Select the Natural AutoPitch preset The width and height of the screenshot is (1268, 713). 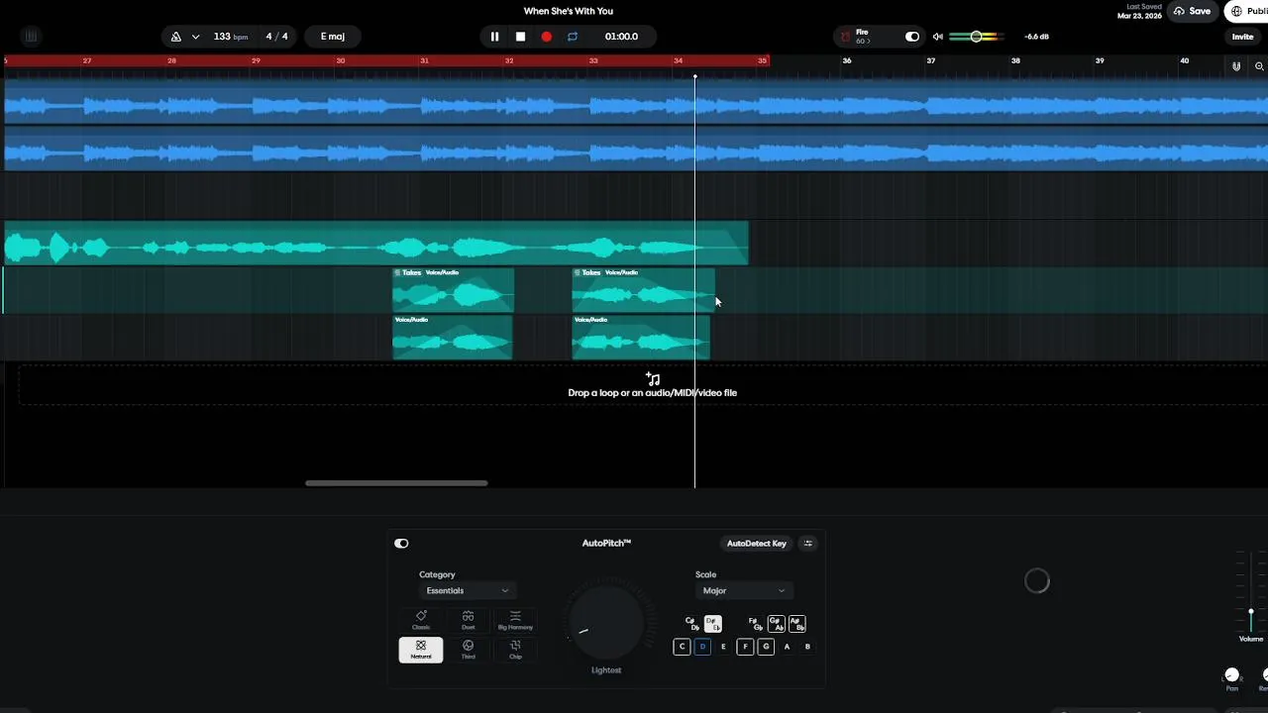click(421, 650)
